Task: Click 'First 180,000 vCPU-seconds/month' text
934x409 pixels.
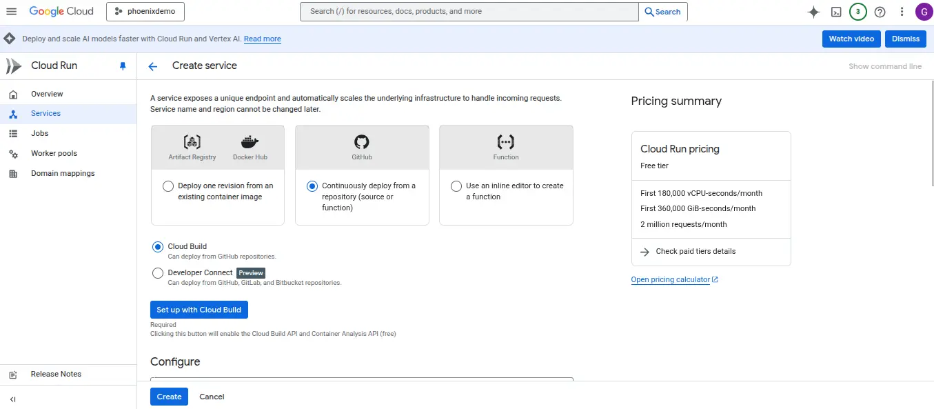Action: pos(701,193)
